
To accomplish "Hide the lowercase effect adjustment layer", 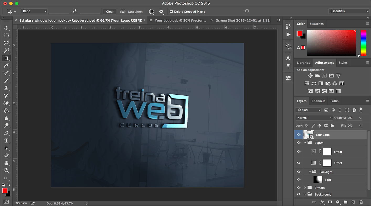I will point(299,152).
